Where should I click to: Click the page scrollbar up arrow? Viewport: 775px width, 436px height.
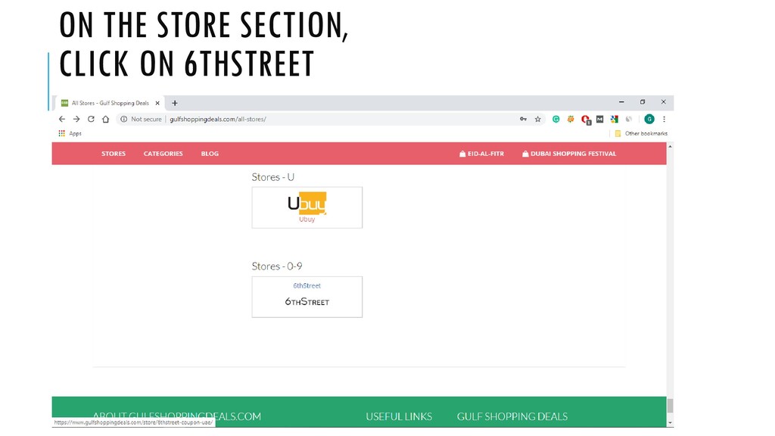(x=671, y=146)
